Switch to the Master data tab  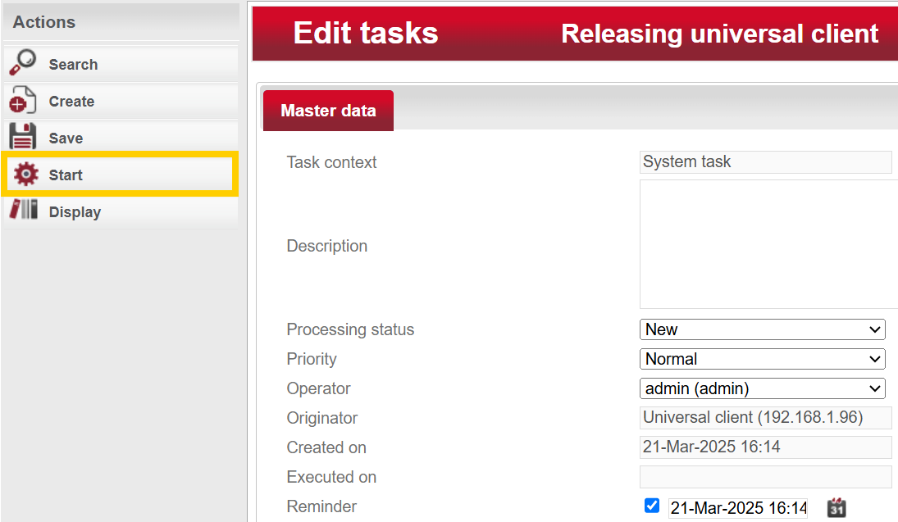(x=328, y=111)
